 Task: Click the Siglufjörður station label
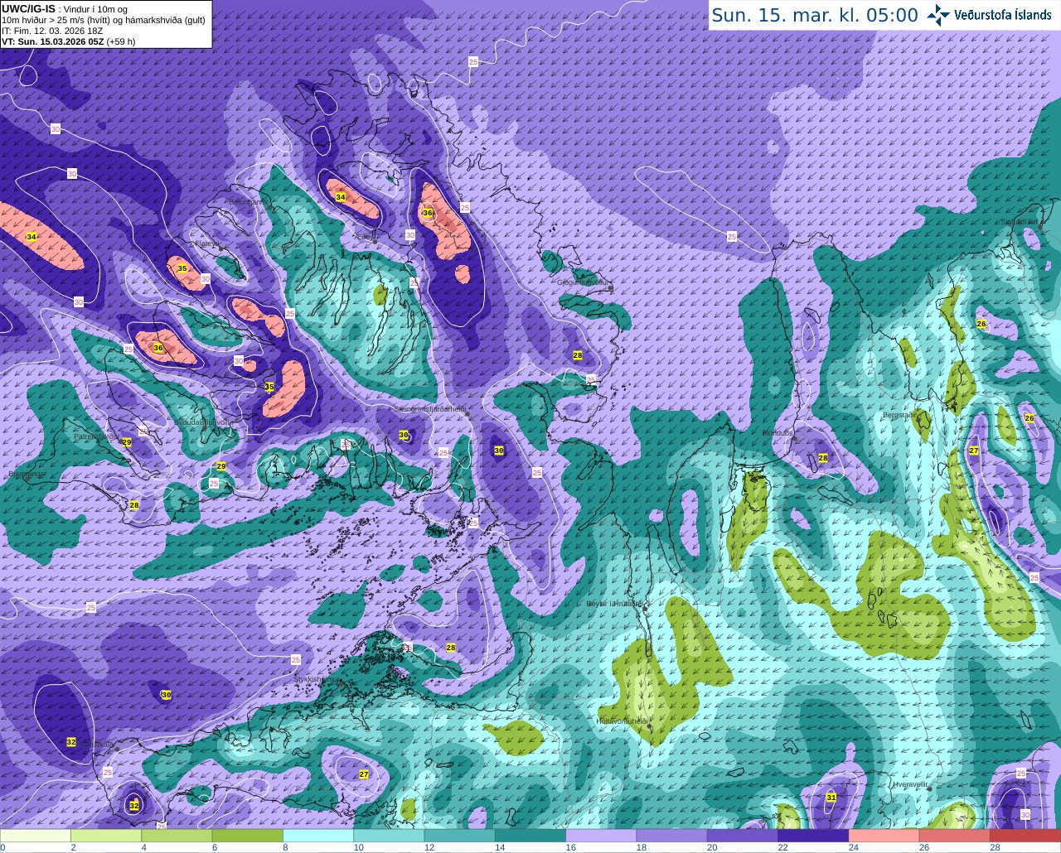[x=1020, y=221]
